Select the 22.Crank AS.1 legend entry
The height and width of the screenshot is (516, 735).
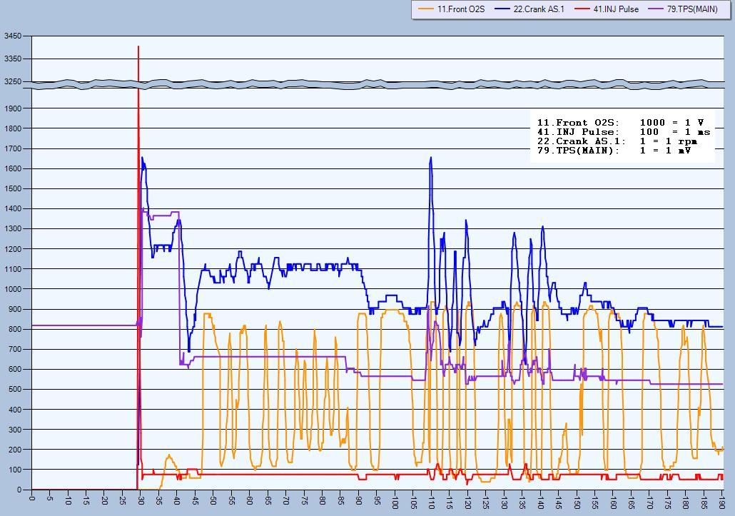click(x=529, y=9)
